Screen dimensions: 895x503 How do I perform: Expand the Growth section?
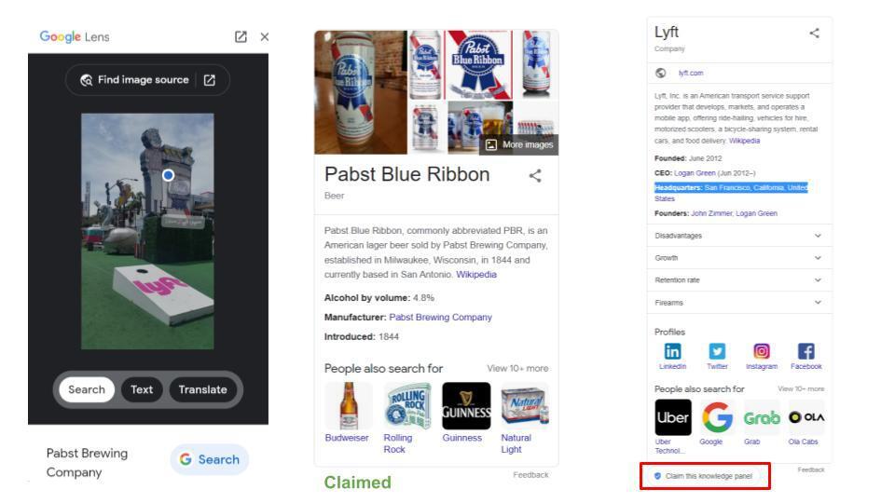[x=818, y=258]
